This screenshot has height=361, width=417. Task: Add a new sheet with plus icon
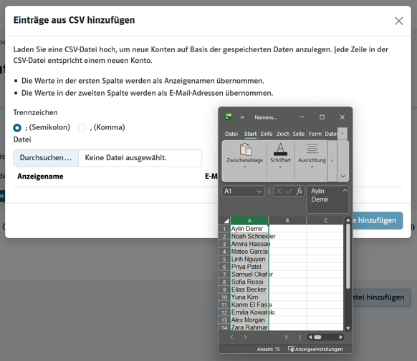pos(286,337)
